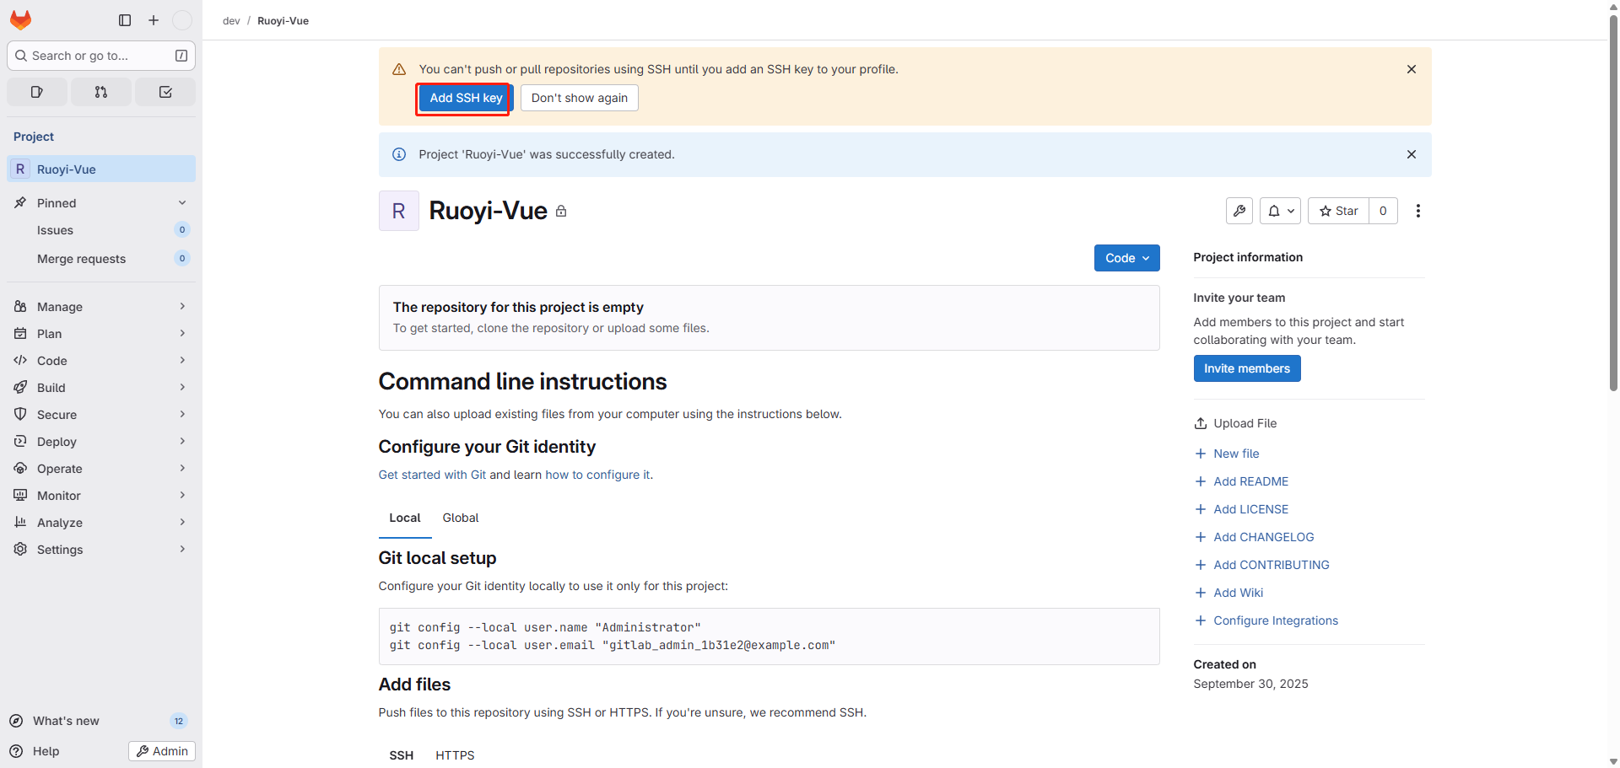Click the Ruoyi-Vue breadcrumb
The width and height of the screenshot is (1620, 768).
coord(283,21)
